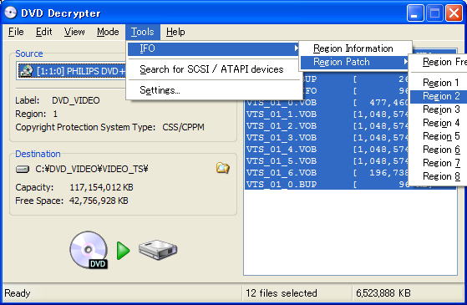Select file VTS_01_5.VOB

tap(326, 160)
